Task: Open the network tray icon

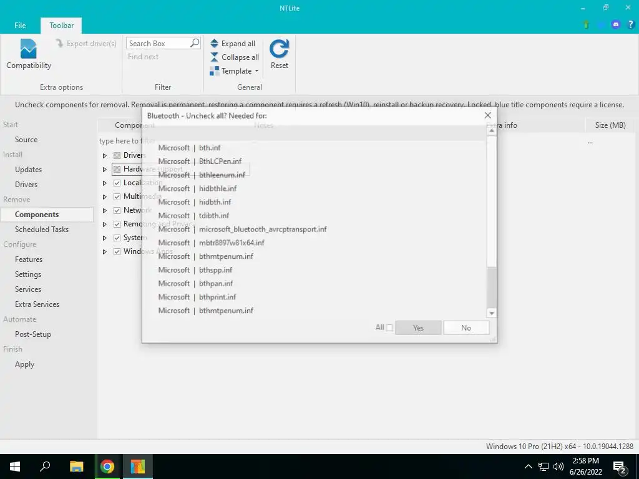Action: click(544, 467)
